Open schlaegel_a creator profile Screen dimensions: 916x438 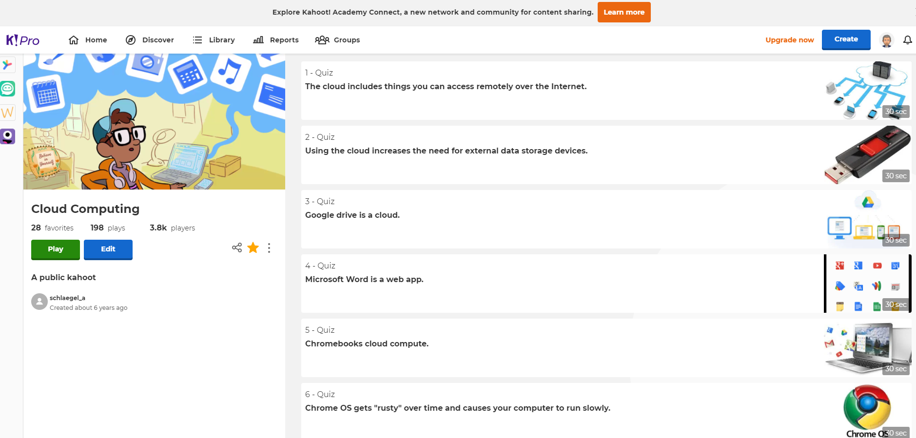click(67, 298)
